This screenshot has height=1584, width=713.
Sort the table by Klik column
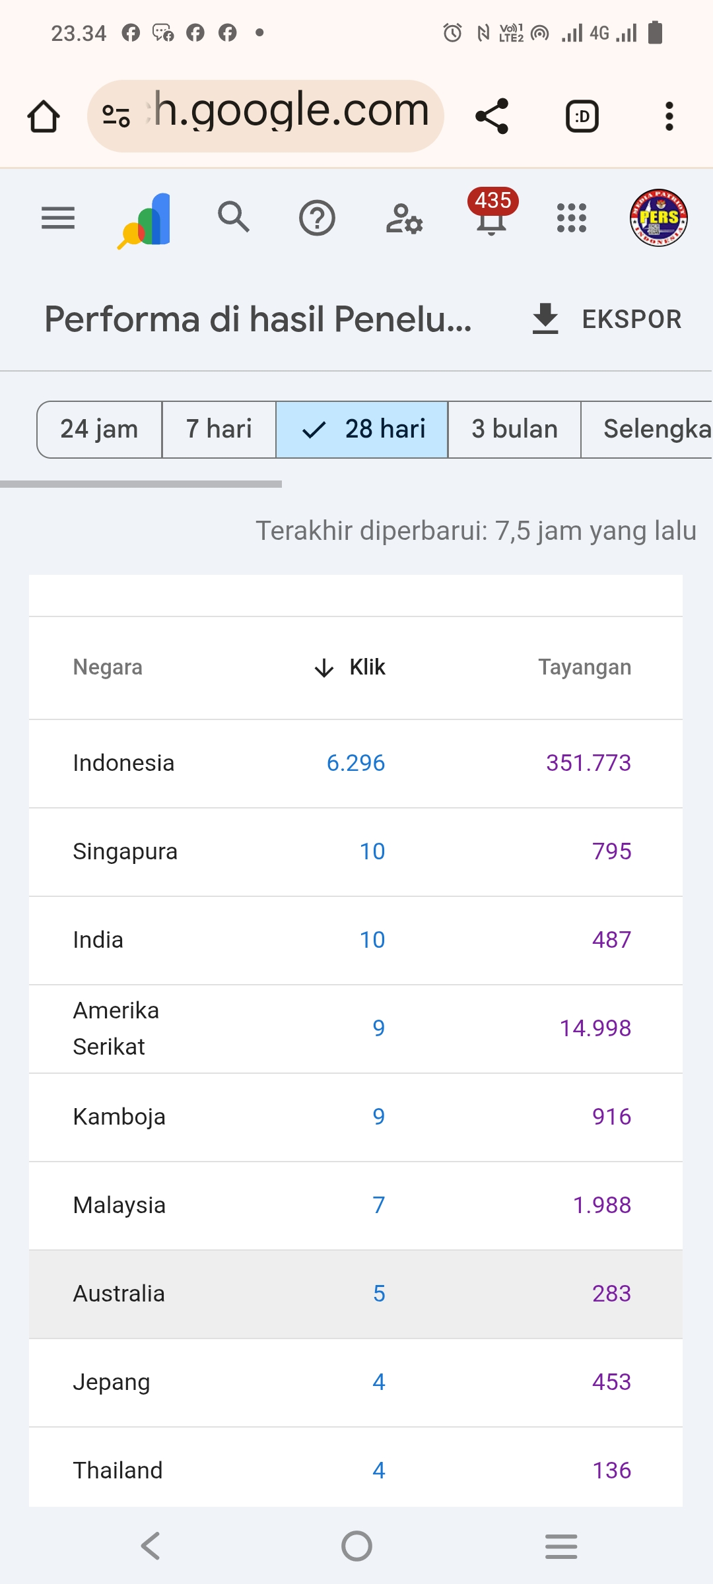(x=351, y=667)
